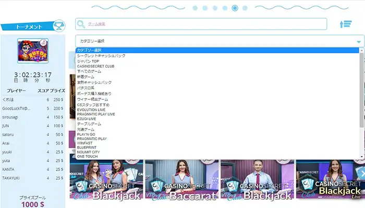The height and width of the screenshot is (208, 365).
Task: Open the VIP Club Blackjack game with male dealer
Action: point(257,179)
